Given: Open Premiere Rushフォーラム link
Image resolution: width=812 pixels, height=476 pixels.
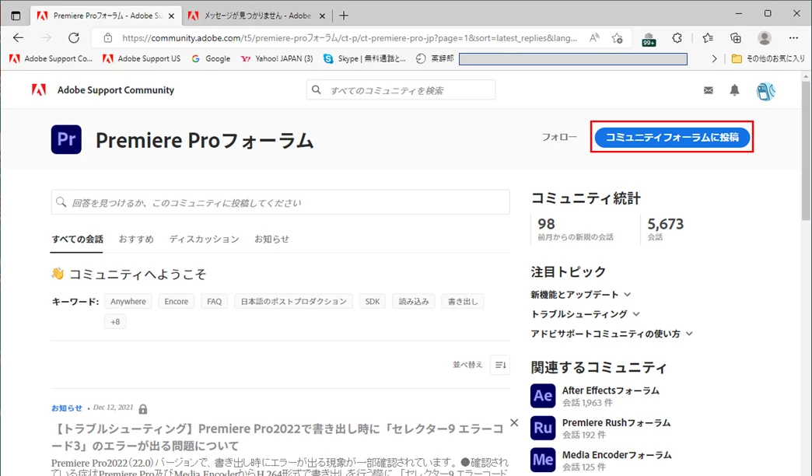Looking at the screenshot, I should (x=616, y=422).
